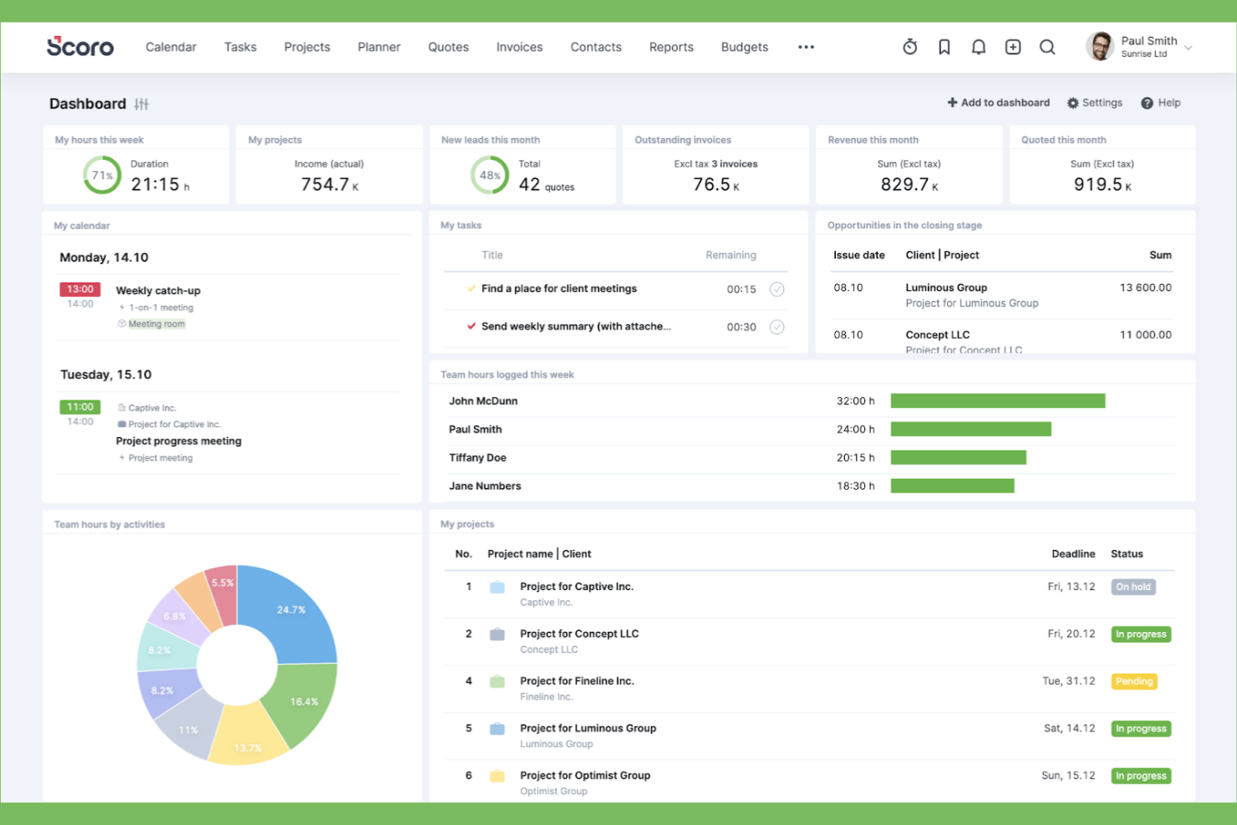Click folder icon for Project for Luminous Group
1237x825 pixels.
click(497, 729)
